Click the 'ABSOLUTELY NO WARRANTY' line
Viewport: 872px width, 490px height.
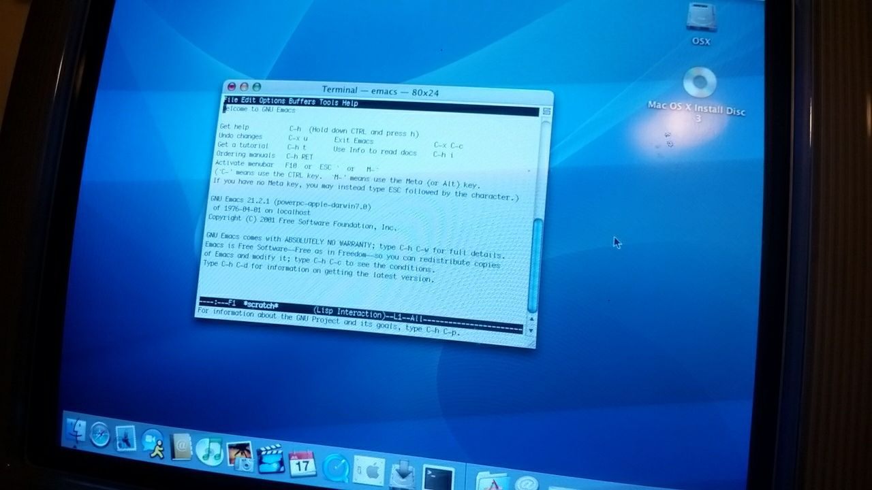click(x=354, y=244)
